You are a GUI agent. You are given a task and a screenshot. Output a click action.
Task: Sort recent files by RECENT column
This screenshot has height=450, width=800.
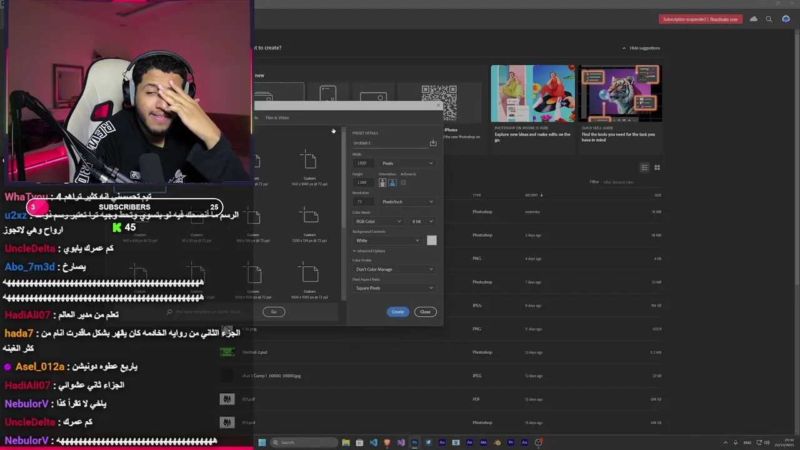pyautogui.click(x=534, y=195)
